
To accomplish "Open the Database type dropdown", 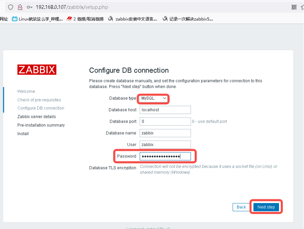I will [153, 98].
